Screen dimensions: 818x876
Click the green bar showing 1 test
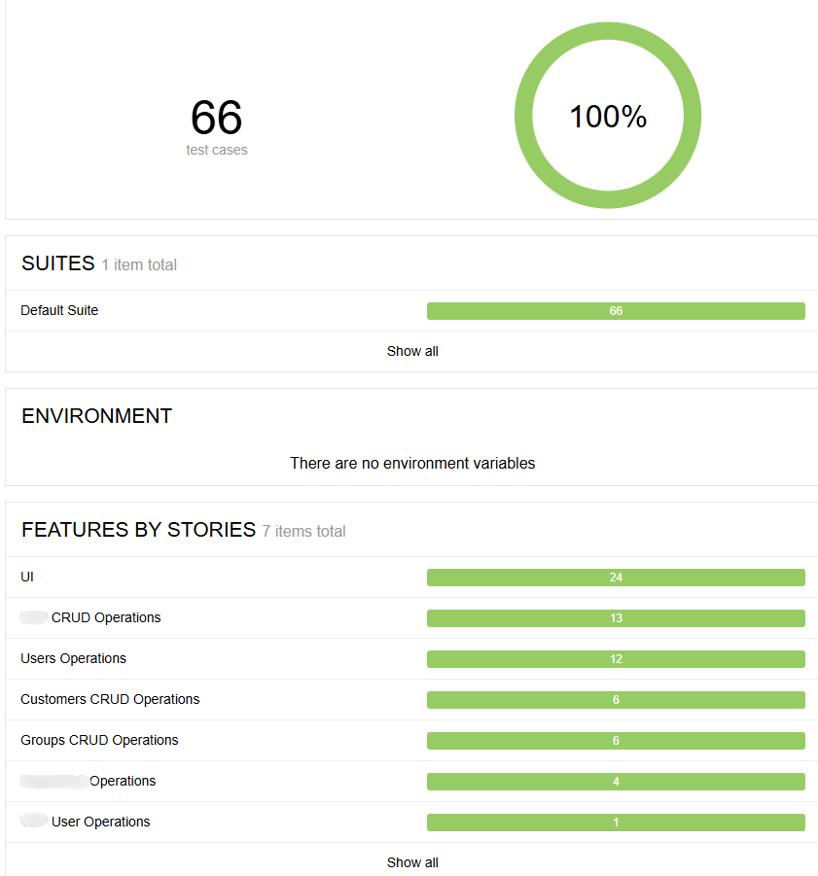pyautogui.click(x=616, y=823)
